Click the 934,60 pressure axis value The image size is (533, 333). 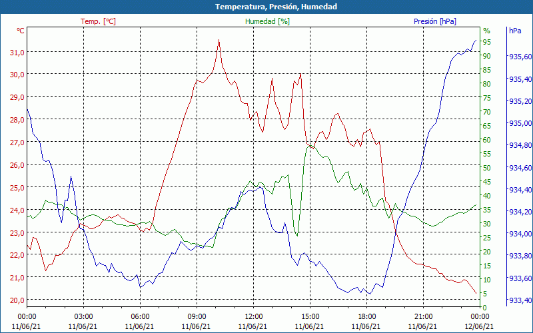(x=520, y=168)
